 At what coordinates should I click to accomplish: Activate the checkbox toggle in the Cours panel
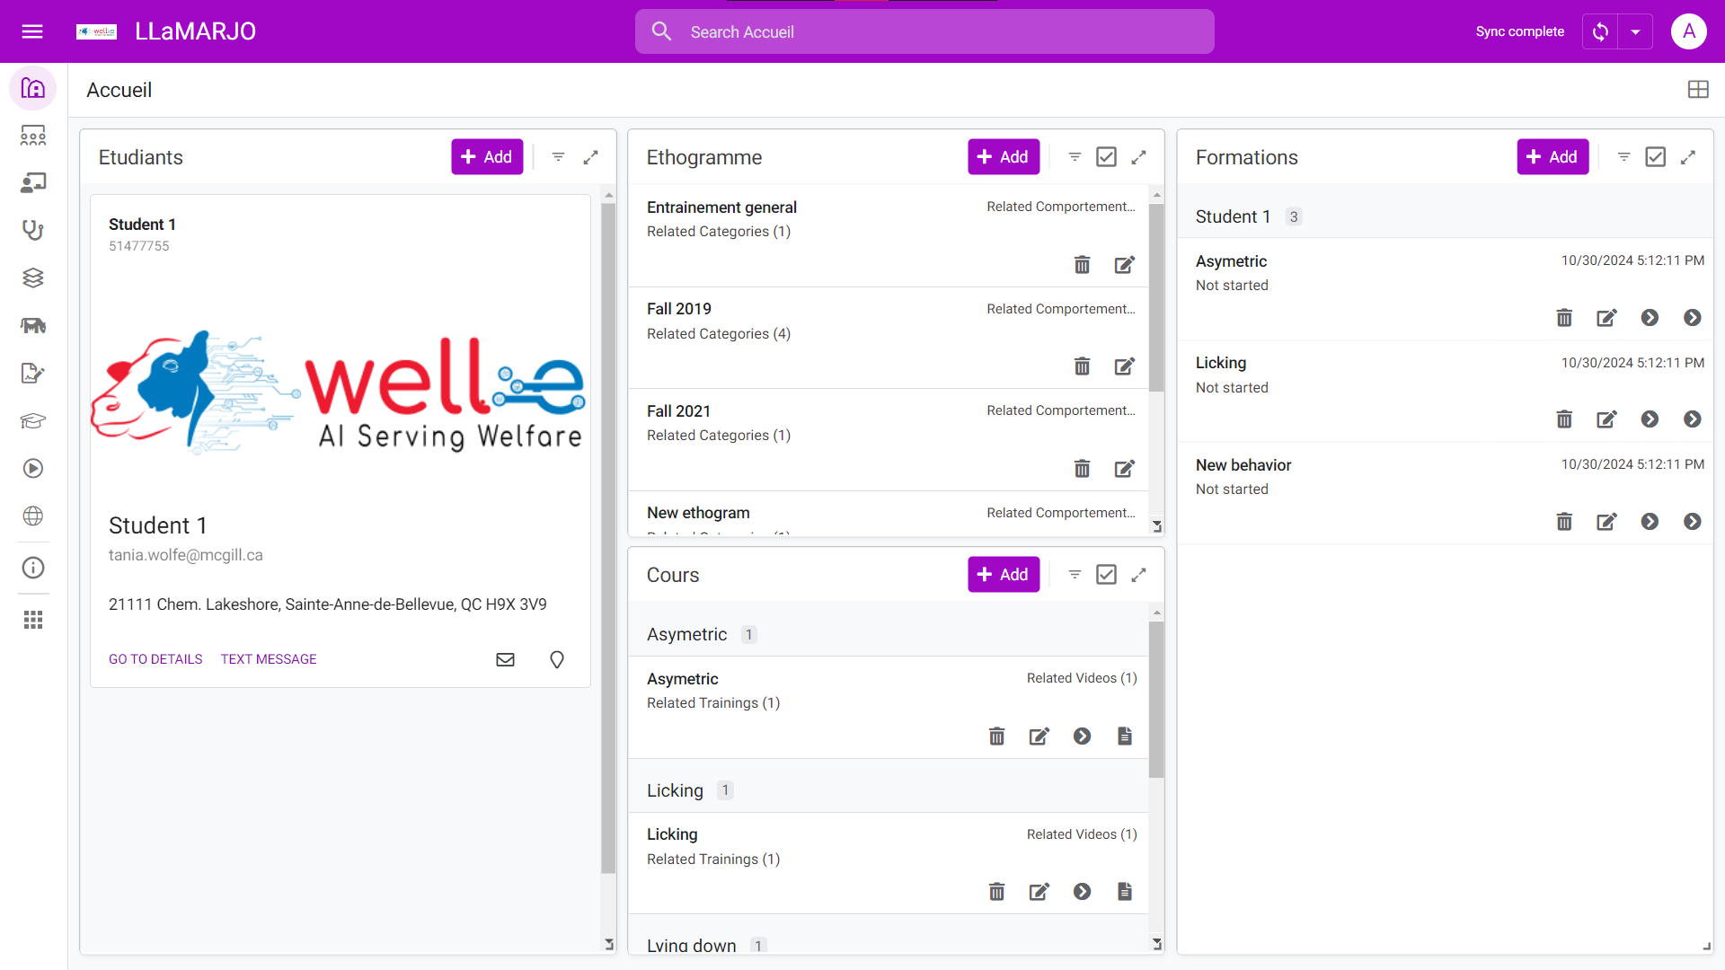click(x=1106, y=574)
